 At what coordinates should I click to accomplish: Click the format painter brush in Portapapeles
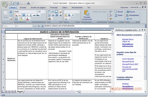tap(11, 19)
